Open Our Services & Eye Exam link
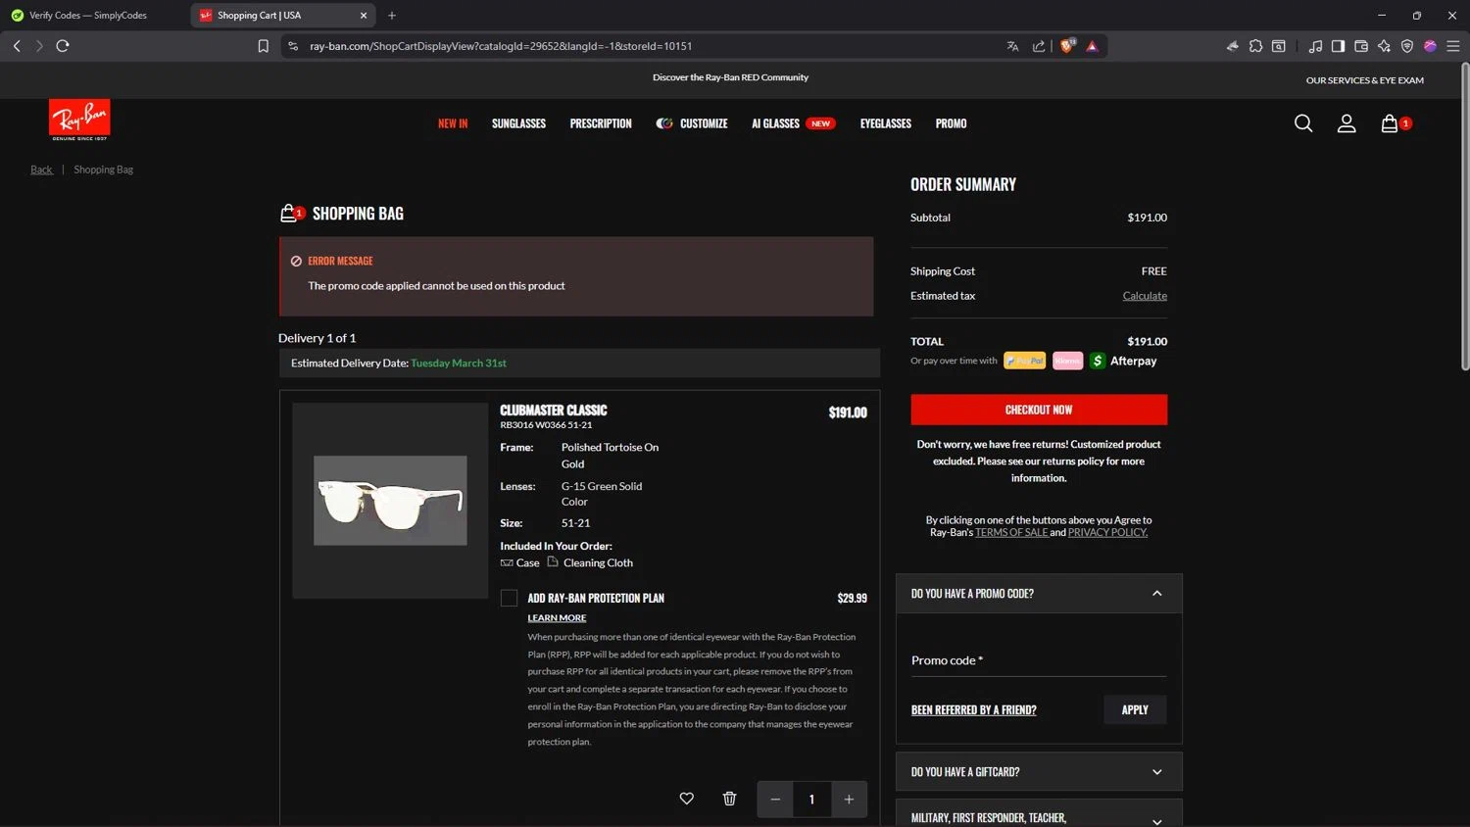Viewport: 1470px width, 827px height. 1364,80
